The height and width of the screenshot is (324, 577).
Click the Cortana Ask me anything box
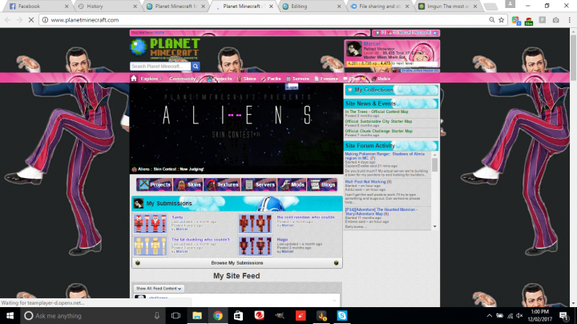(x=93, y=315)
